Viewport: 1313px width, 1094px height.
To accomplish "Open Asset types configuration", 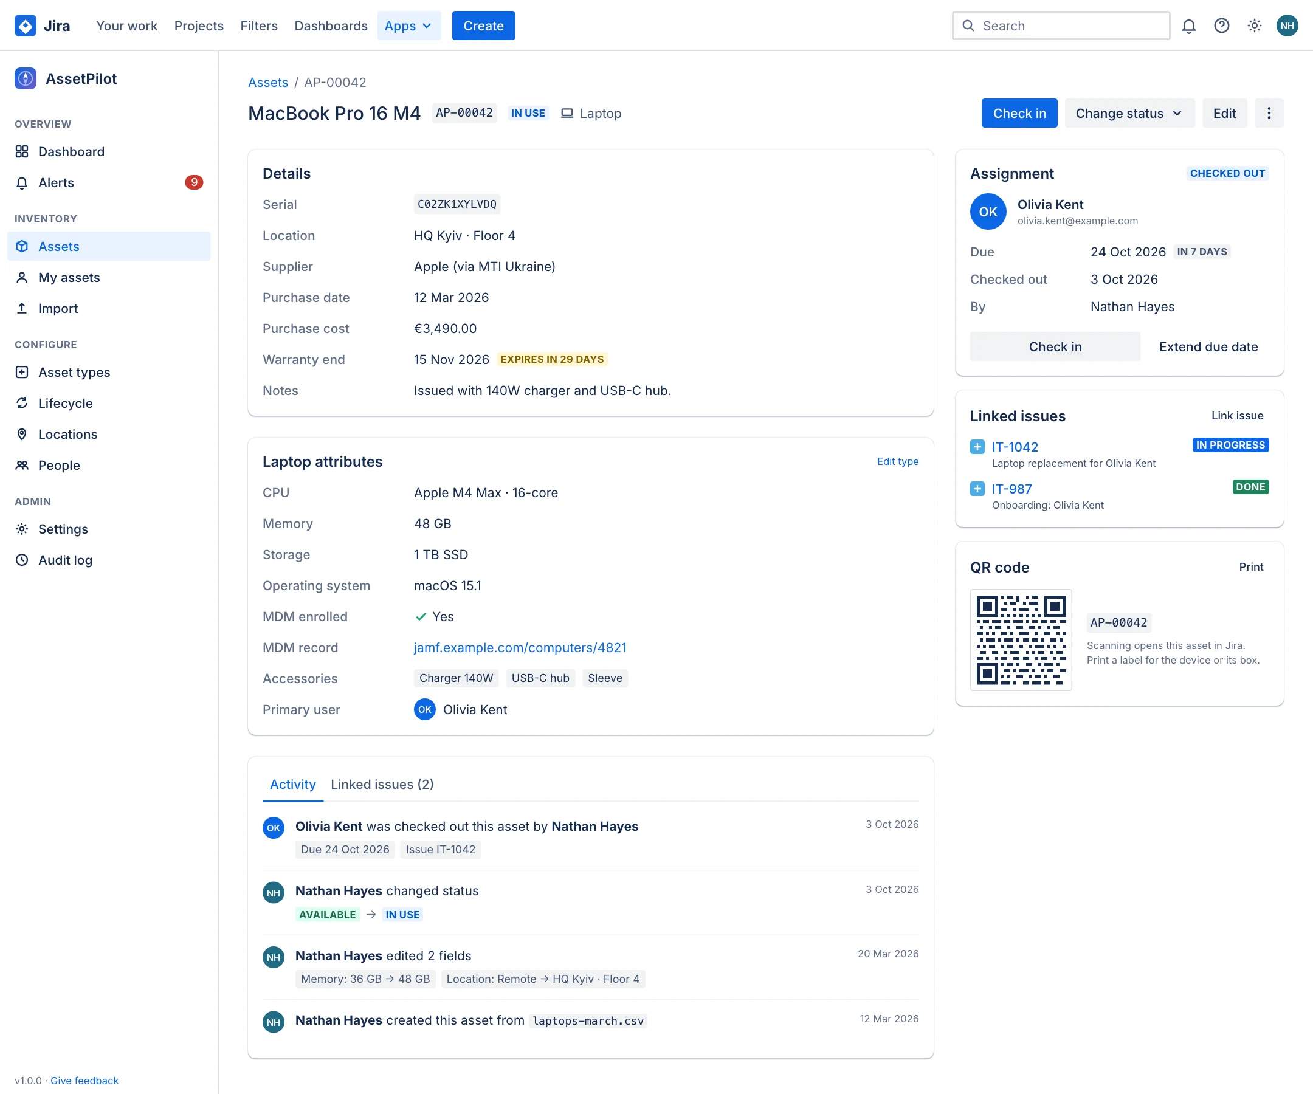I will 109,372.
